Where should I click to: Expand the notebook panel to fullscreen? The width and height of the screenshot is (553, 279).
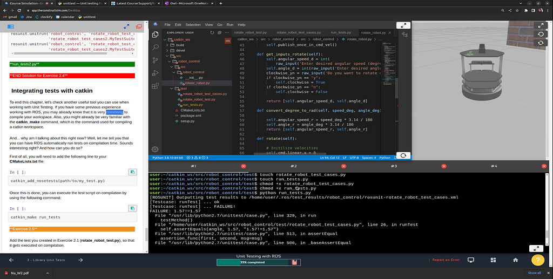(126, 26)
